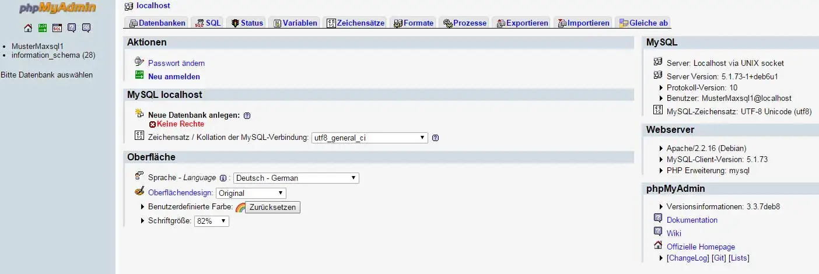Open the Lists link
The width and height of the screenshot is (819, 274).
tap(739, 258)
